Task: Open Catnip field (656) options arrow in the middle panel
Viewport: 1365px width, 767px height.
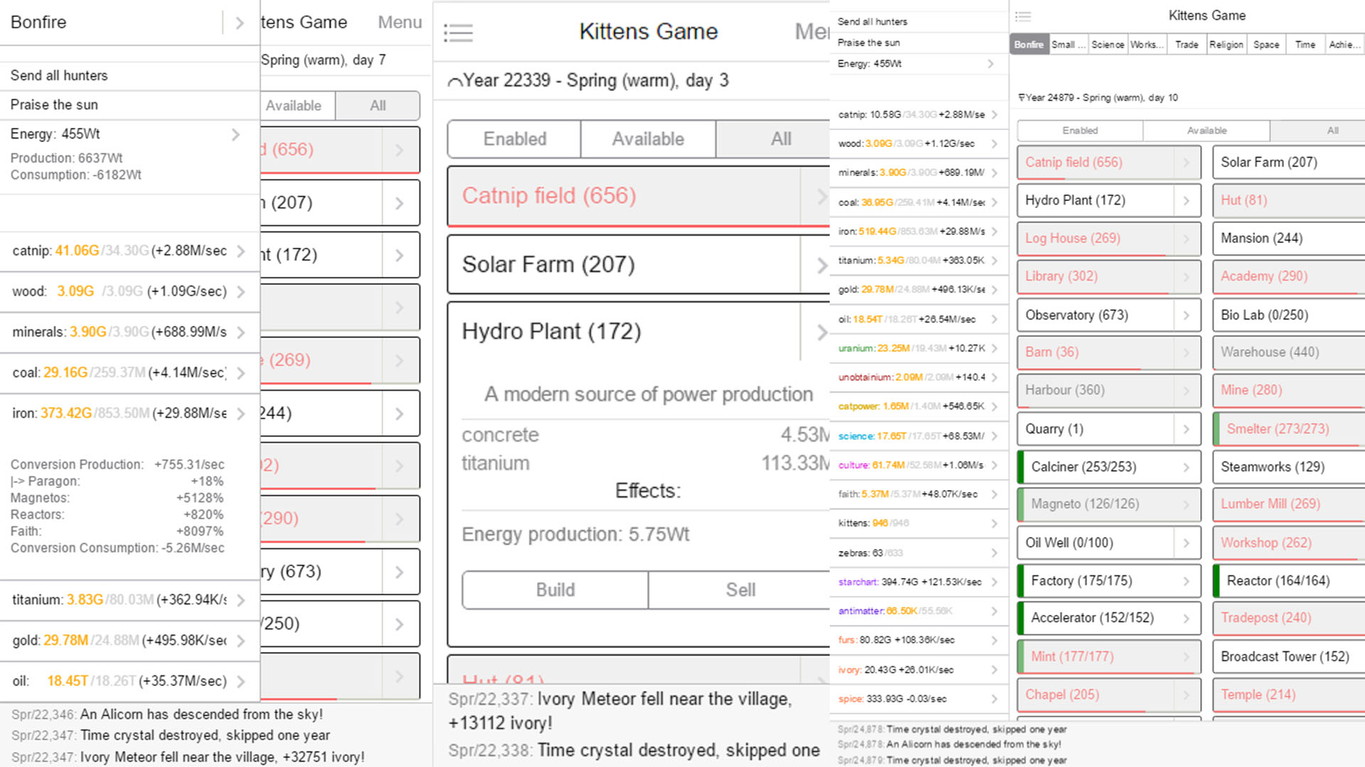Action: click(820, 197)
